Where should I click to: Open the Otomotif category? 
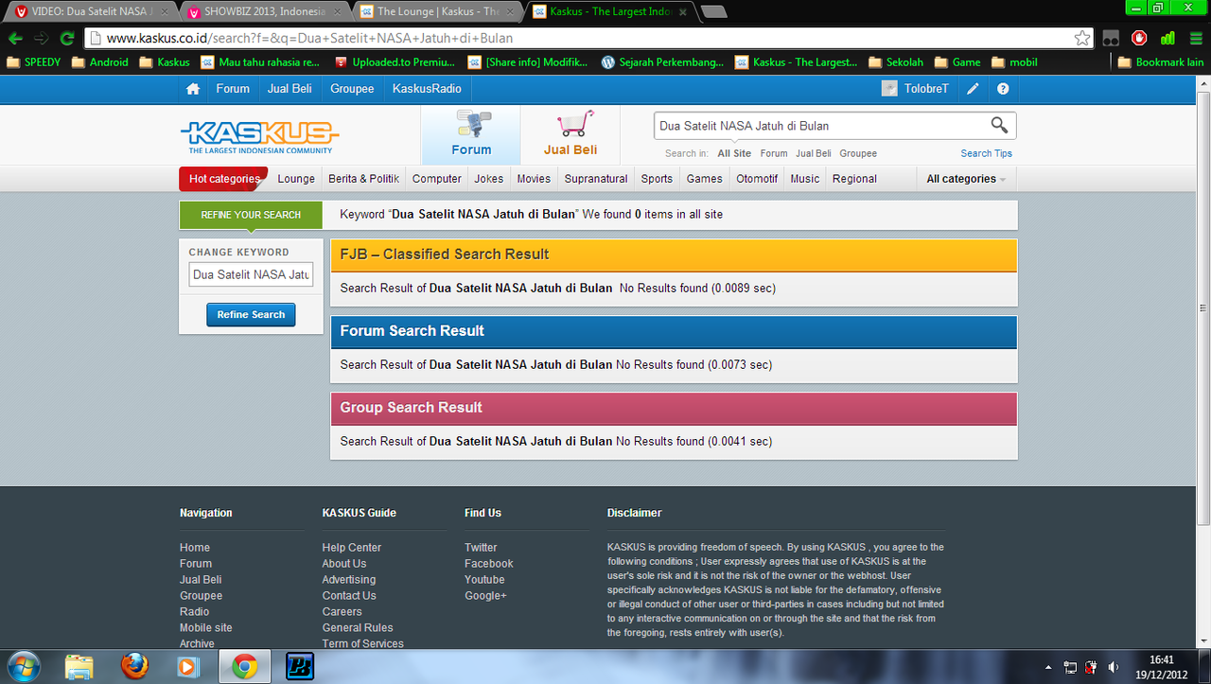pyautogui.click(x=757, y=179)
